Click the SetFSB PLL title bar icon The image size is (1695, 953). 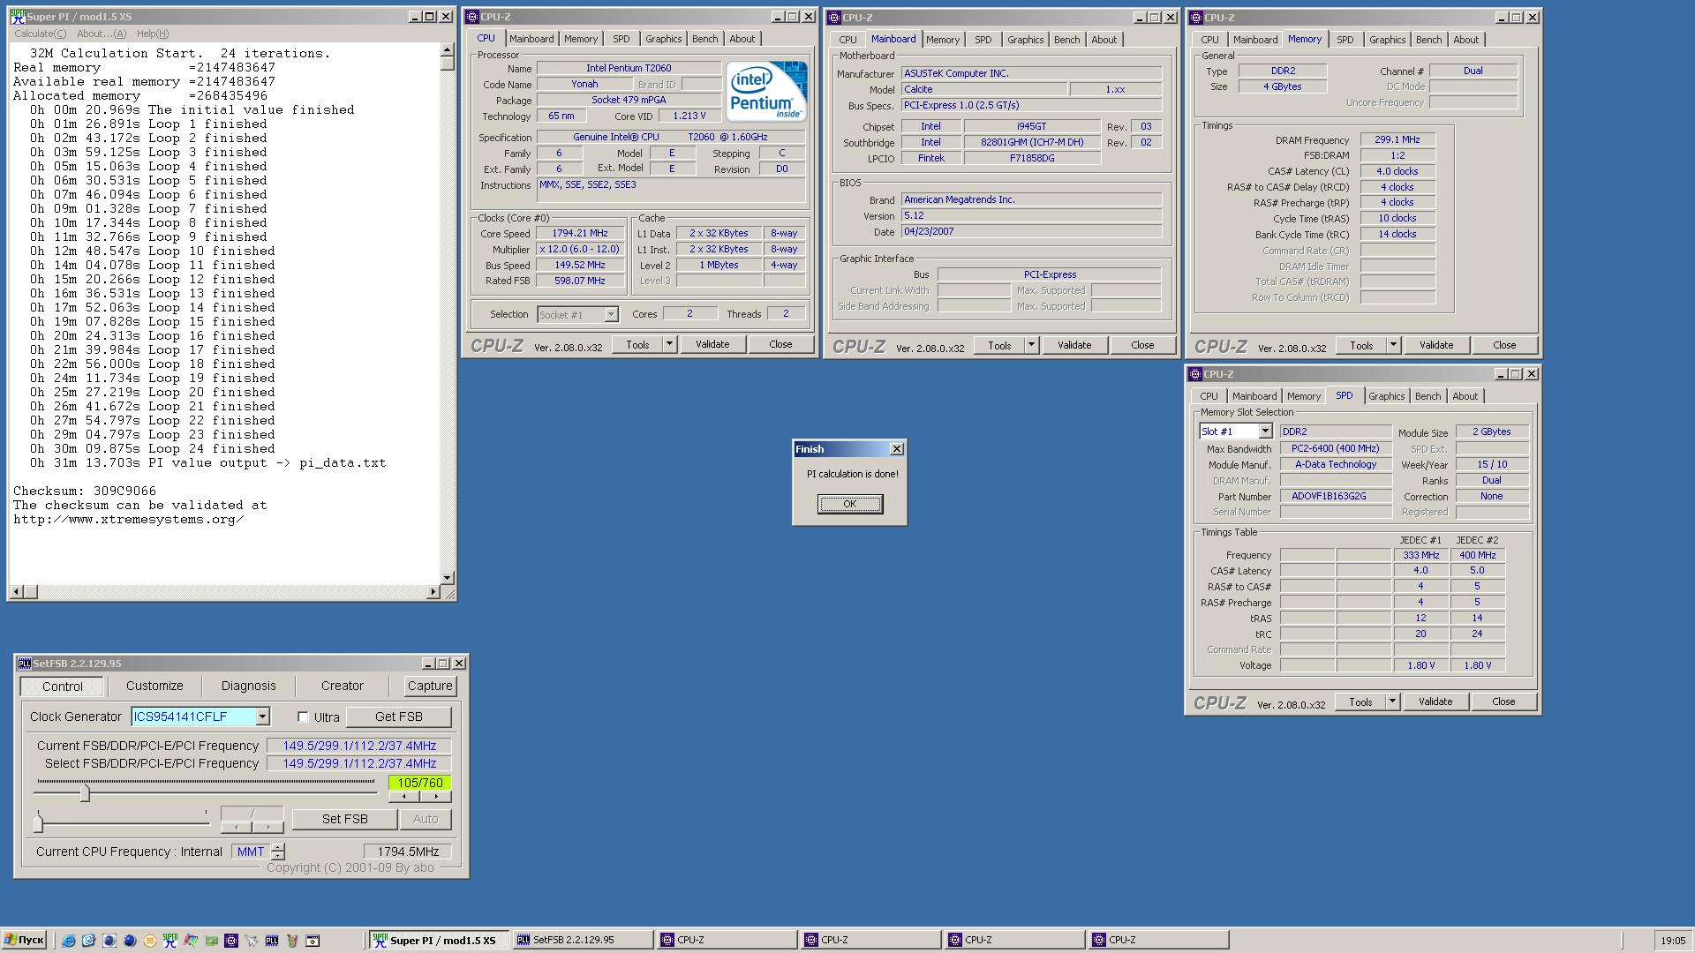tap(24, 664)
